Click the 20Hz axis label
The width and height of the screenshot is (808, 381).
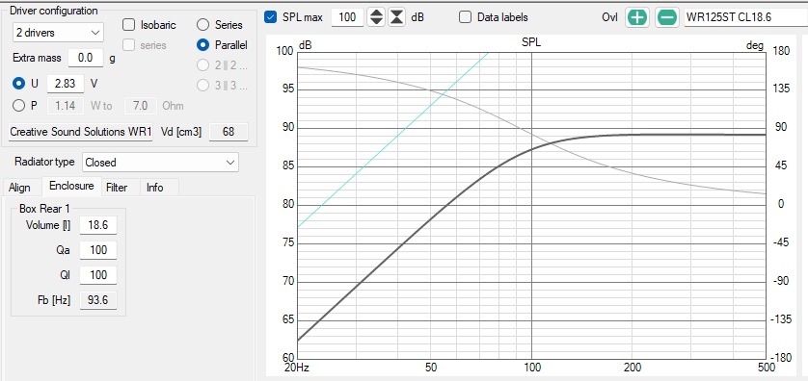pyautogui.click(x=298, y=368)
